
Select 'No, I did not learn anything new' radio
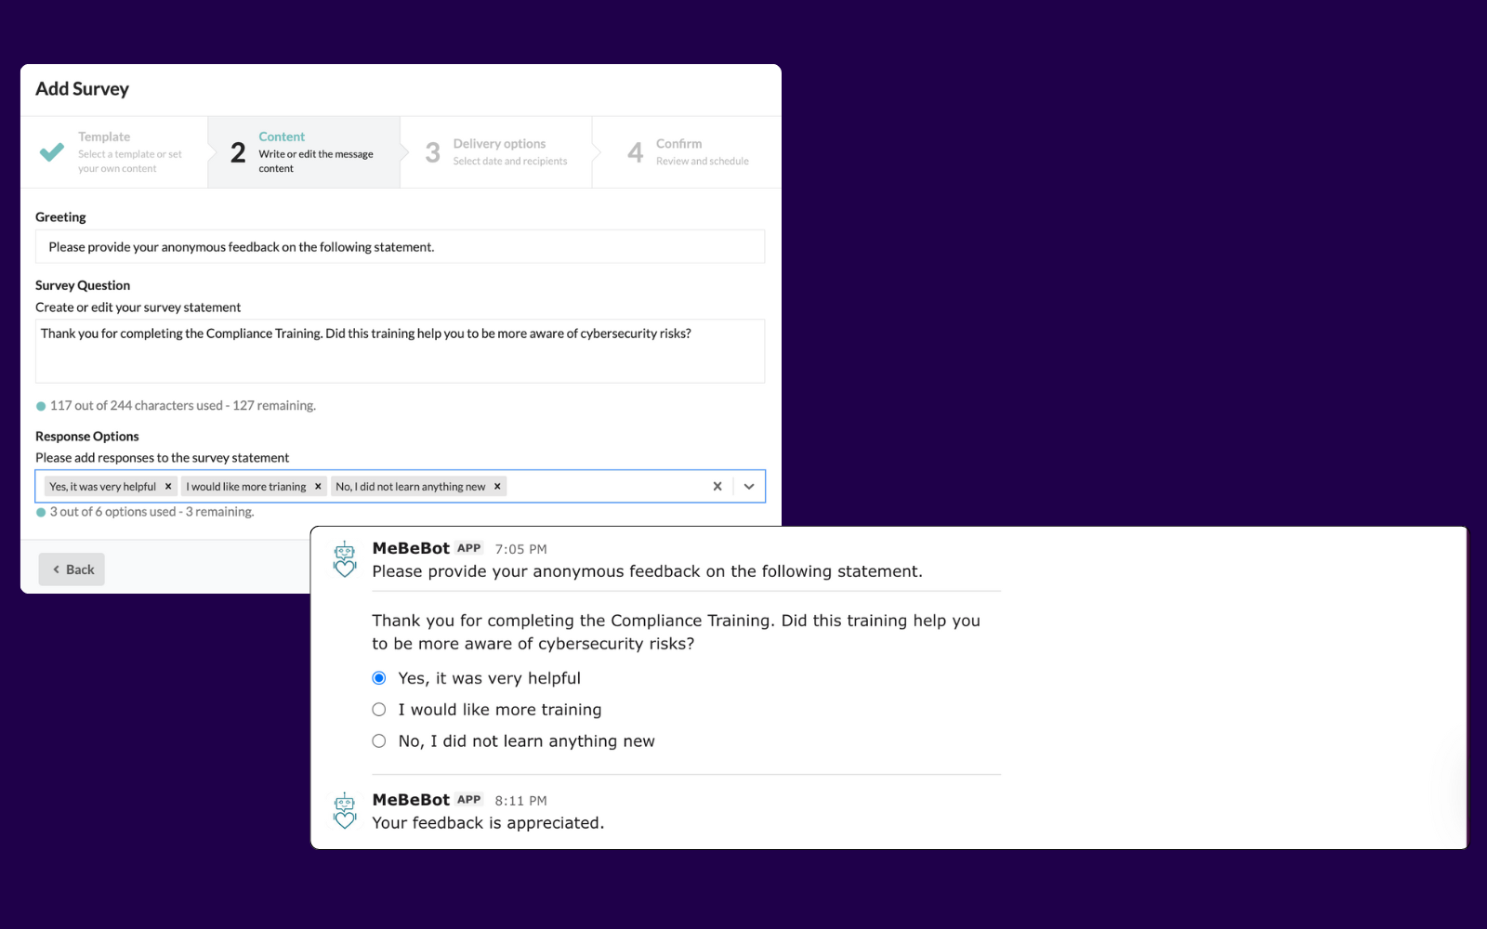pos(379,741)
